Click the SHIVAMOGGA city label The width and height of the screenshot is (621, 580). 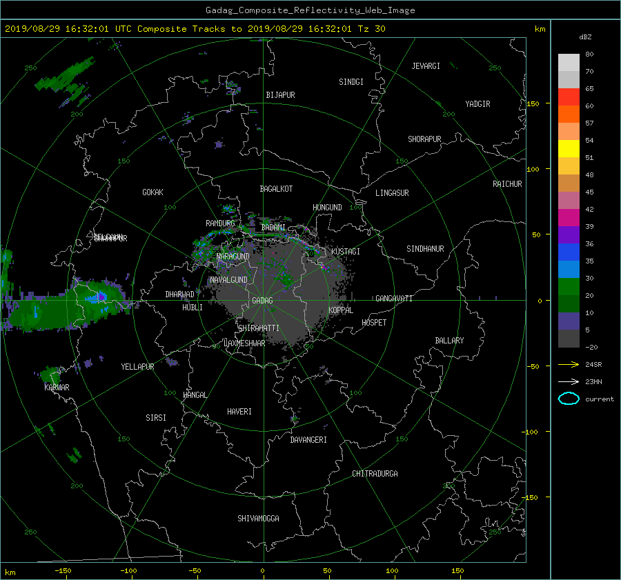258,519
